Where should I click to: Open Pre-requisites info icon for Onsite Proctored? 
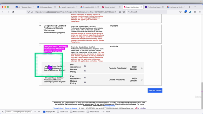point(85,78)
